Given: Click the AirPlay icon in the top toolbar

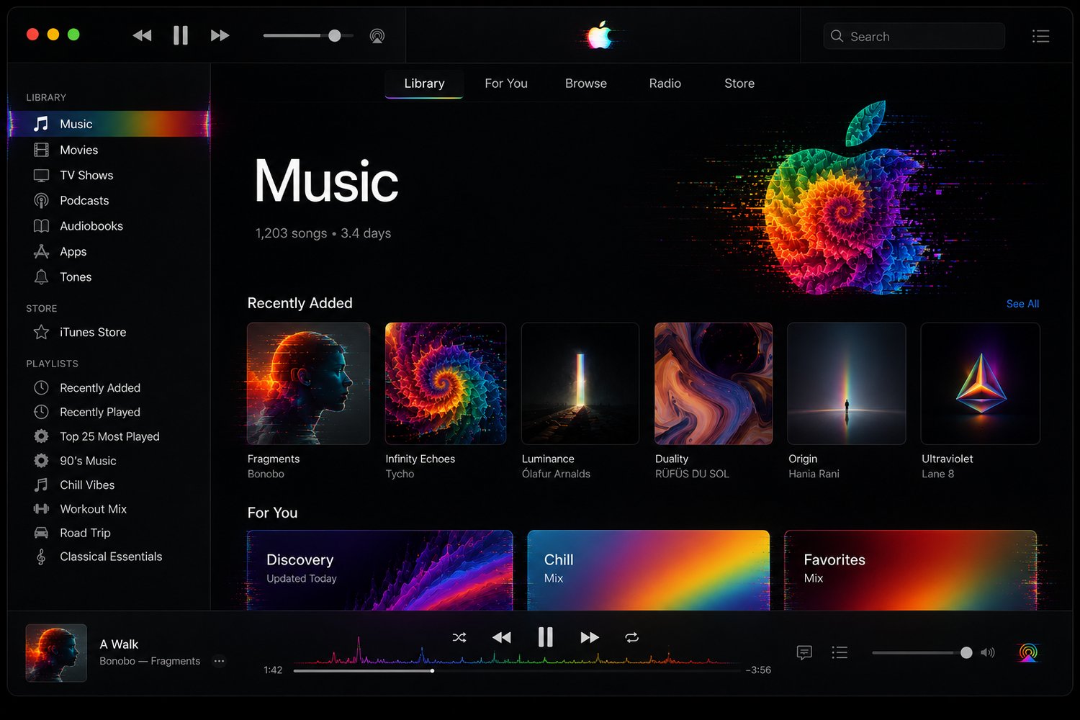Looking at the screenshot, I should [x=377, y=36].
